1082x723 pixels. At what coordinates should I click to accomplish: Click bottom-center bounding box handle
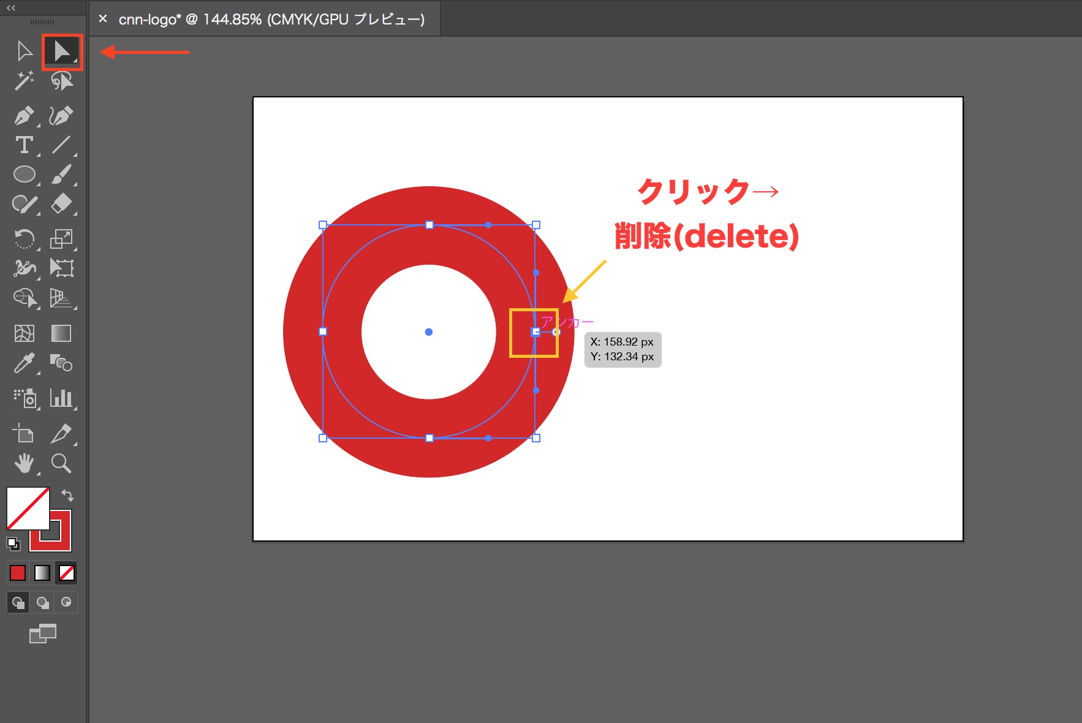pos(429,438)
